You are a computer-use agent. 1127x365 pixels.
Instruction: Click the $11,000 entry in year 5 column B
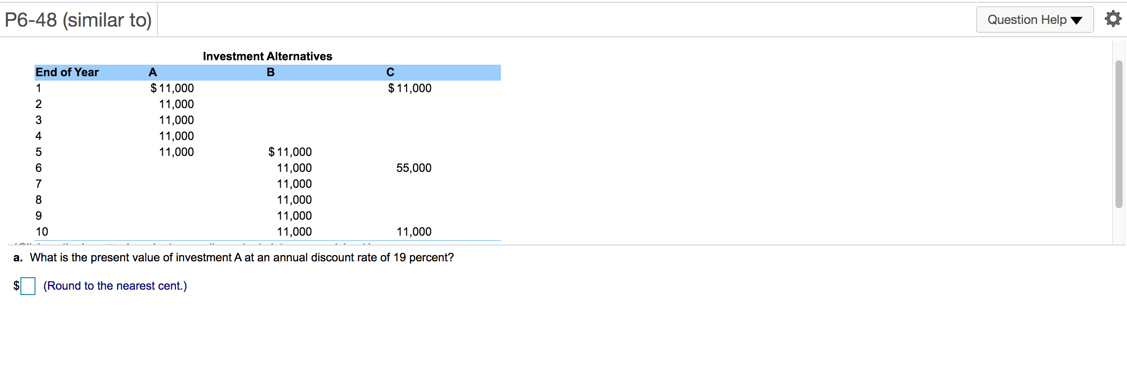(289, 151)
